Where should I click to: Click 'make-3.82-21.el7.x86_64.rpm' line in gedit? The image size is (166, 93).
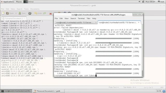coord(17,67)
